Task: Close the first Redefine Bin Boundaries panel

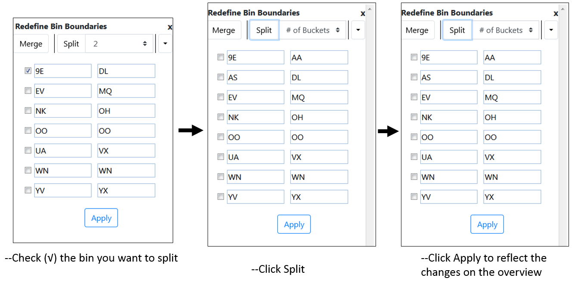Action: (x=170, y=27)
